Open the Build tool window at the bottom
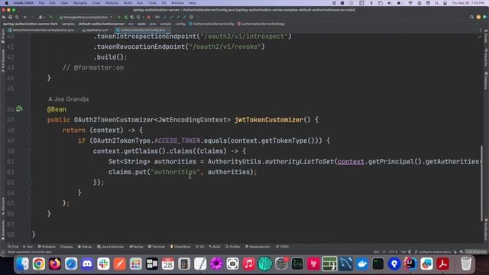 [x=215, y=247]
